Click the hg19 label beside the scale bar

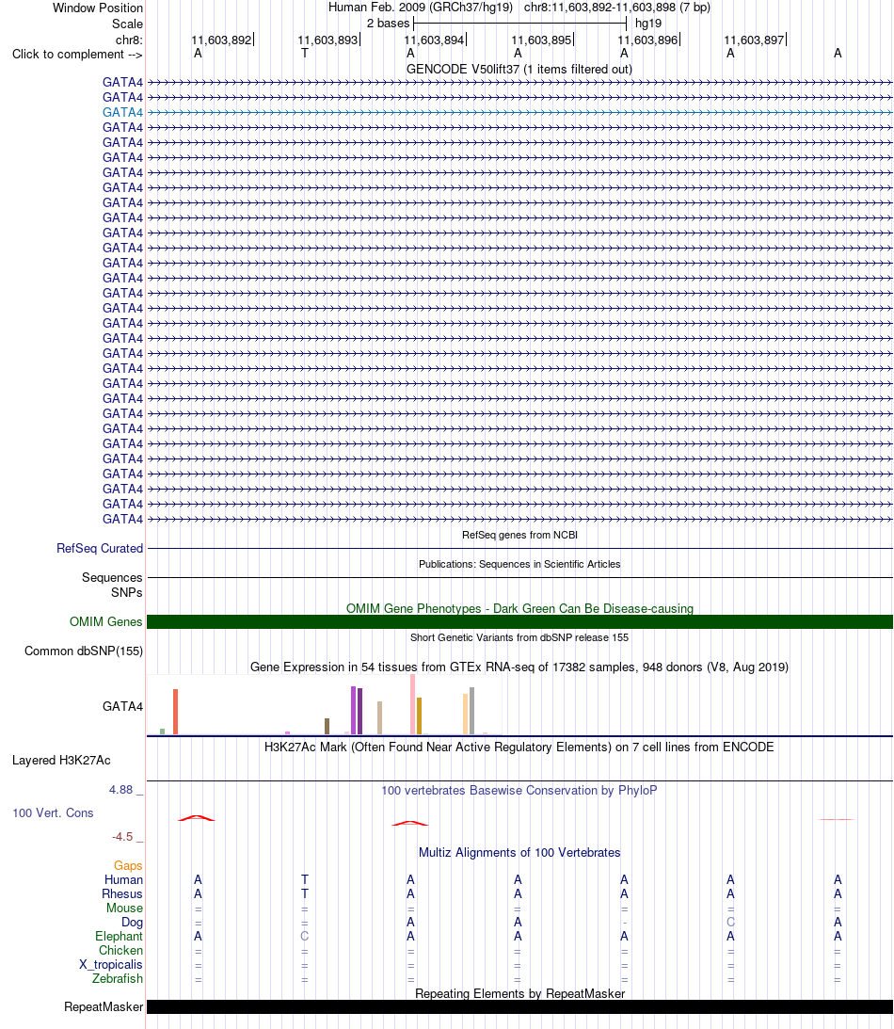pyautogui.click(x=648, y=23)
